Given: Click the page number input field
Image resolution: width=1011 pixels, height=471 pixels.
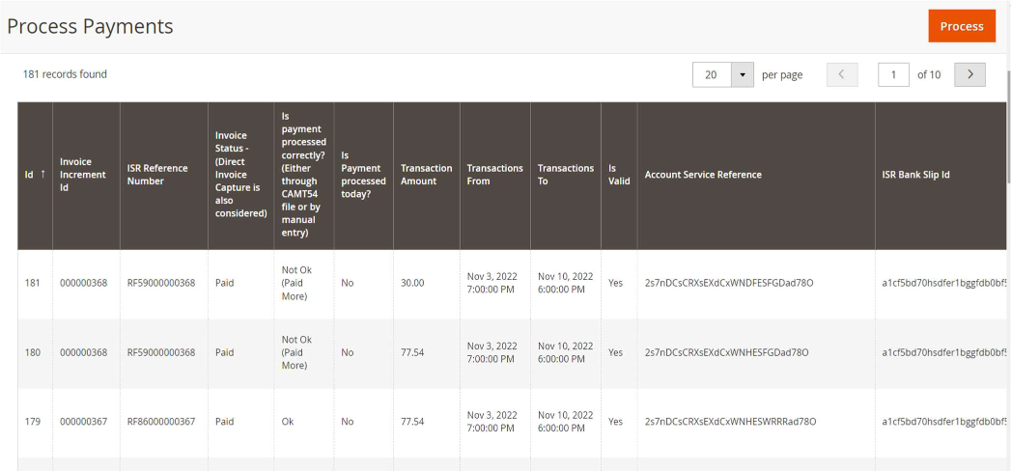Looking at the screenshot, I should click(893, 75).
